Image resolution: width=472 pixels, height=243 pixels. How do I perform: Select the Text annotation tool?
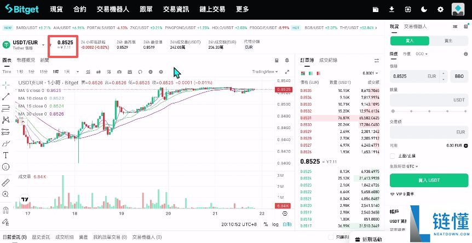(5, 155)
